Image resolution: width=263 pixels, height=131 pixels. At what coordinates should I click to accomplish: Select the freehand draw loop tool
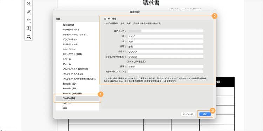(28, 20)
